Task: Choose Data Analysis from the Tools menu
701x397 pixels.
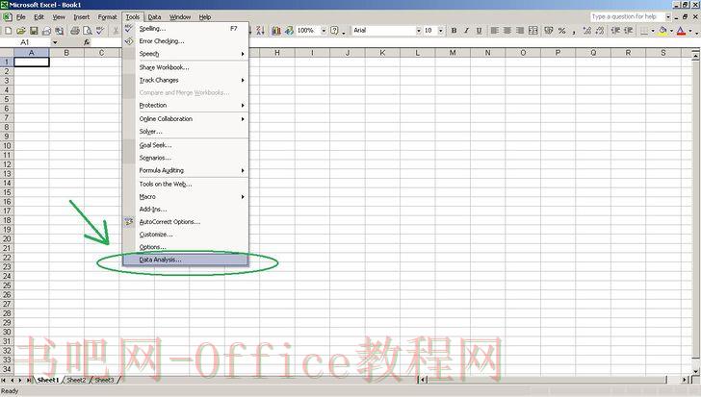Action: click(186, 260)
